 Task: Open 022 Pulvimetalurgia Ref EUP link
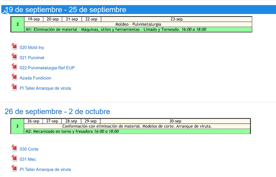[x=47, y=68]
